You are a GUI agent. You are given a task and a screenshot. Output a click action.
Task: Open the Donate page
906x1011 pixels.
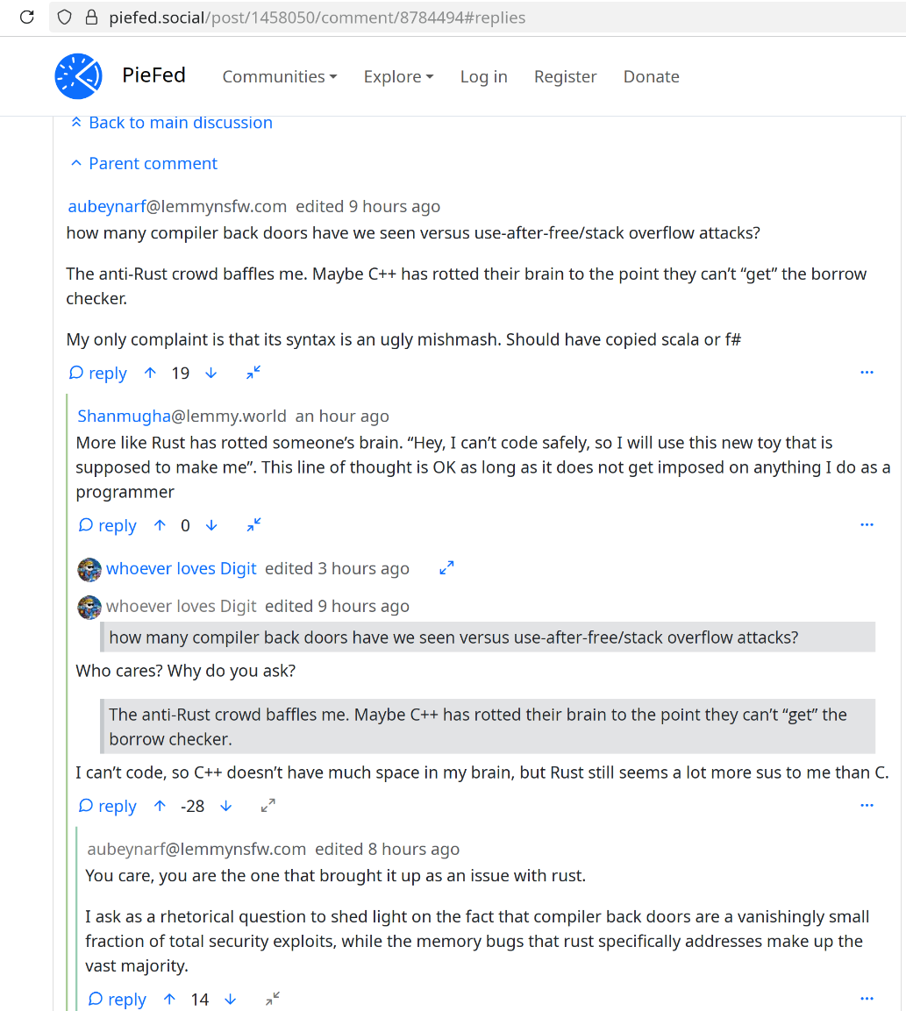click(x=651, y=76)
